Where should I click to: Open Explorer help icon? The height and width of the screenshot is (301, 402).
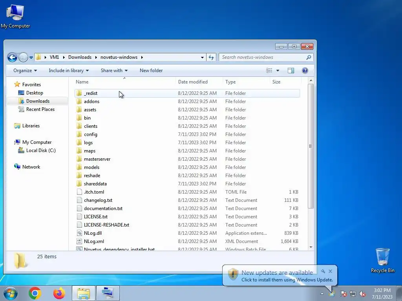click(305, 71)
